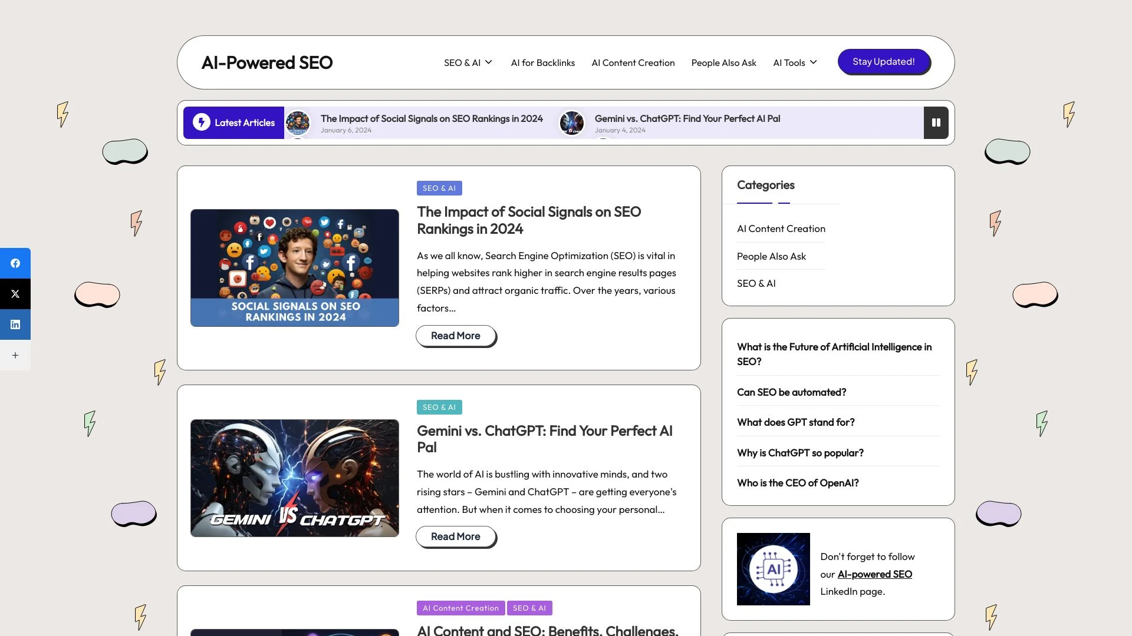Click Read More on Social Signals article
This screenshot has height=636, width=1132.
(x=456, y=336)
